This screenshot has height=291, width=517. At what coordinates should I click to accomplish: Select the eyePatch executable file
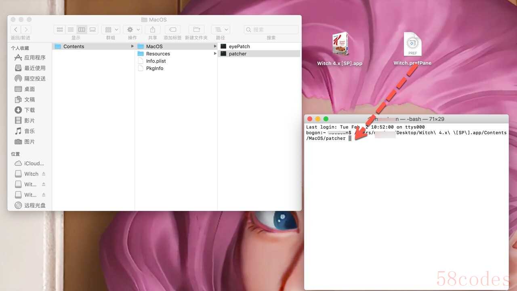[239, 46]
